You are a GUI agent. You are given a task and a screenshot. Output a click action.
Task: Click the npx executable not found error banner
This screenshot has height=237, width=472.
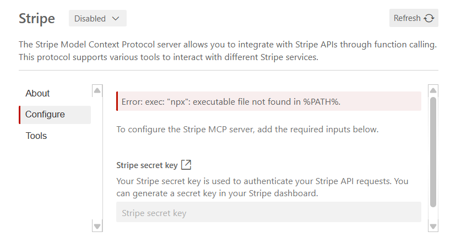point(269,101)
